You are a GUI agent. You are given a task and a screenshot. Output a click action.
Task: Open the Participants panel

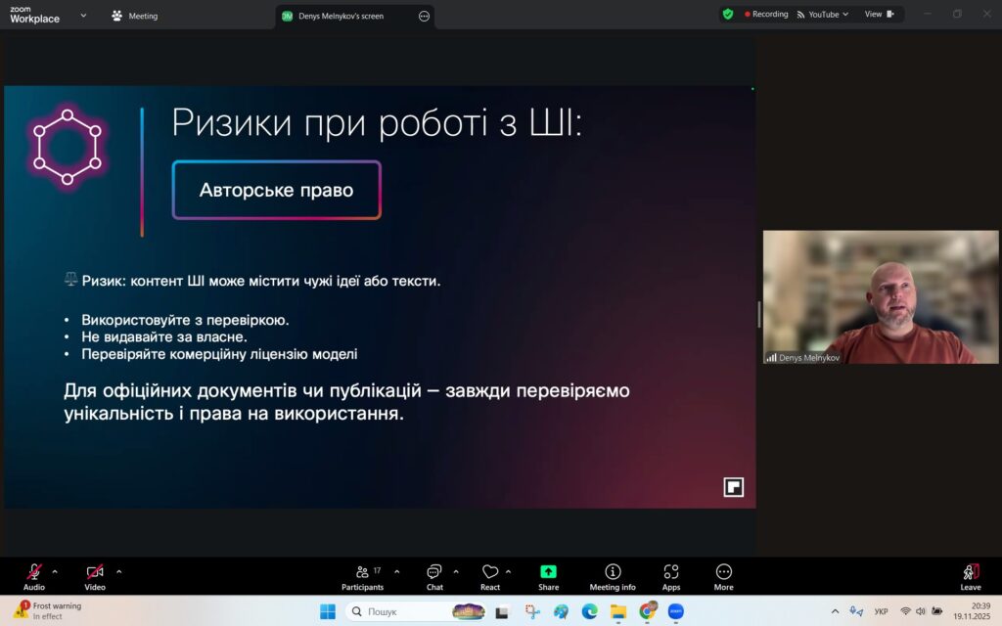(x=363, y=575)
